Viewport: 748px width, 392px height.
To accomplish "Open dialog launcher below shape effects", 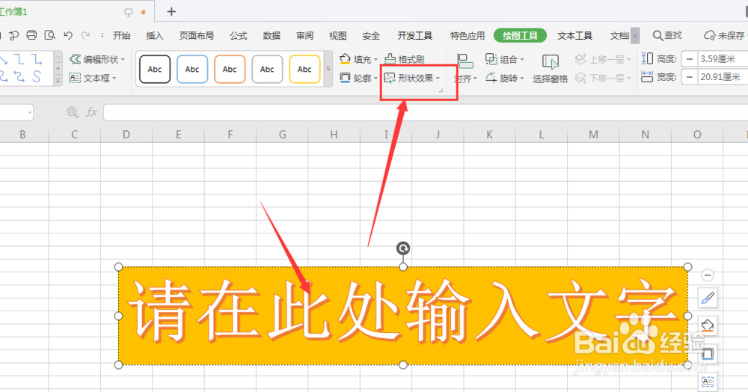I will [x=441, y=90].
